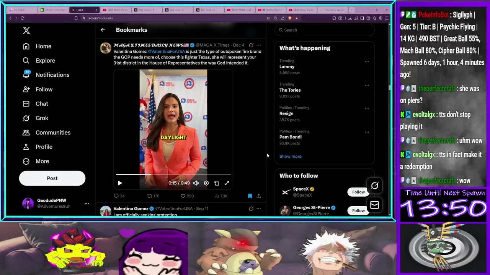
Task: Bookmark page via address bar icon
Action: 76,18
